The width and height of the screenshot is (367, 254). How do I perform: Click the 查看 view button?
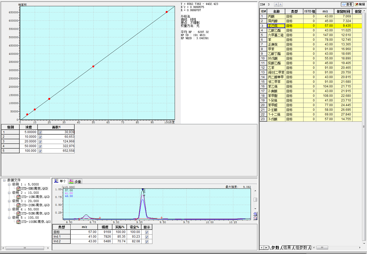[347, 4]
